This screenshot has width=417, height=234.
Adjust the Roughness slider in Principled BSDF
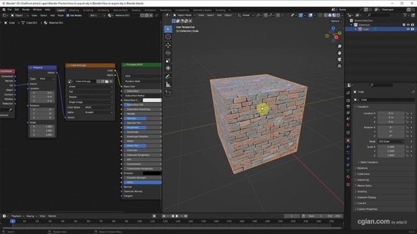coord(143,127)
